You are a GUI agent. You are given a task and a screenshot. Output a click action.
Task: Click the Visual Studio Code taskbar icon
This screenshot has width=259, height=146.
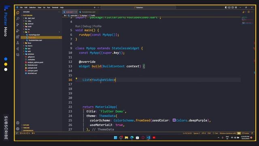(149, 137)
